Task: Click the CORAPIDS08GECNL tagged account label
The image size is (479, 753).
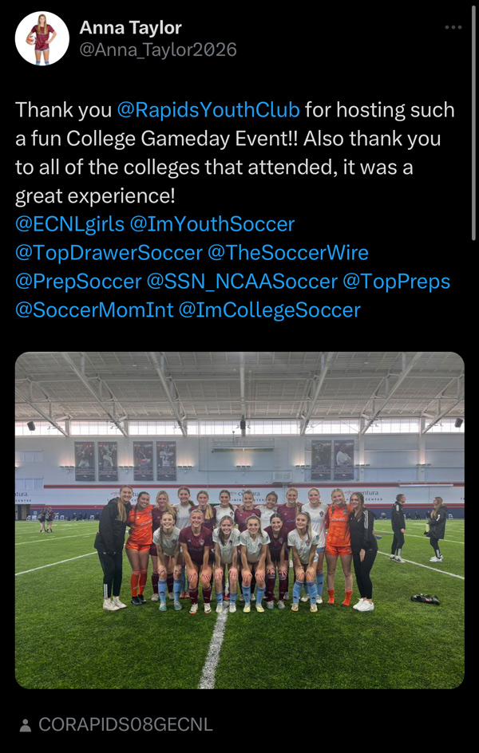Action: pos(125,725)
